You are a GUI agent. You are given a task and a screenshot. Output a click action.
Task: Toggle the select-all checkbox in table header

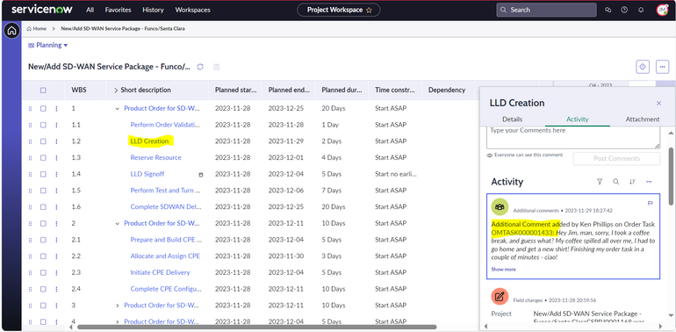click(x=43, y=90)
